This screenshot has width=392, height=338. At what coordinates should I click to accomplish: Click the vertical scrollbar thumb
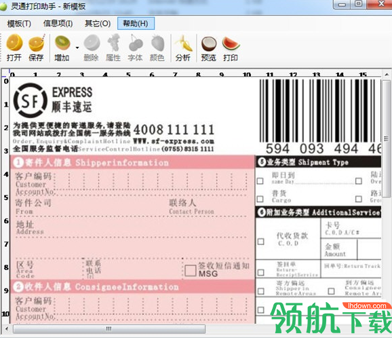point(387,139)
